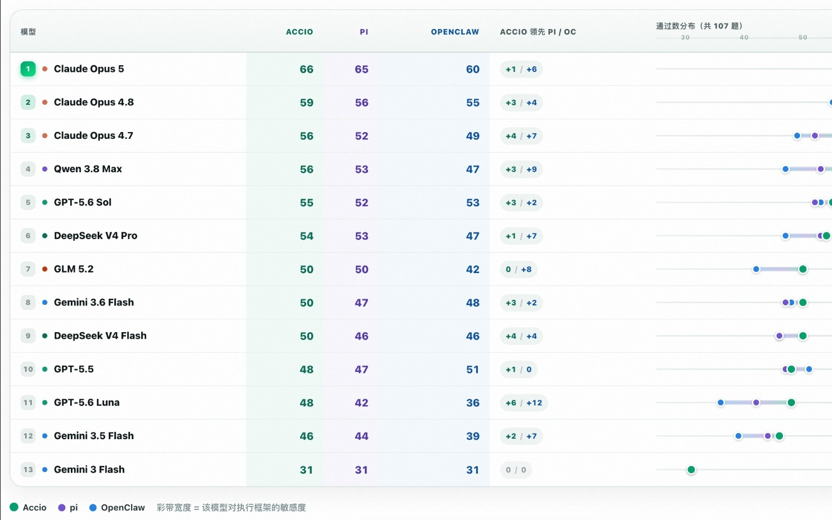This screenshot has height=520, width=832.
Task: Click the ACCIO column header
Action: [299, 32]
